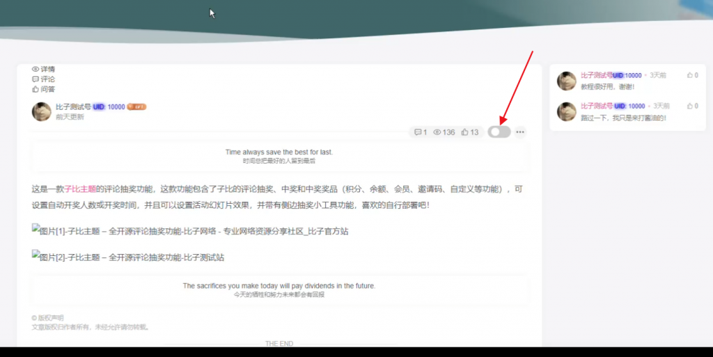The height and width of the screenshot is (357, 713).
Task: Toggle the switch next to the like count
Action: click(x=499, y=132)
